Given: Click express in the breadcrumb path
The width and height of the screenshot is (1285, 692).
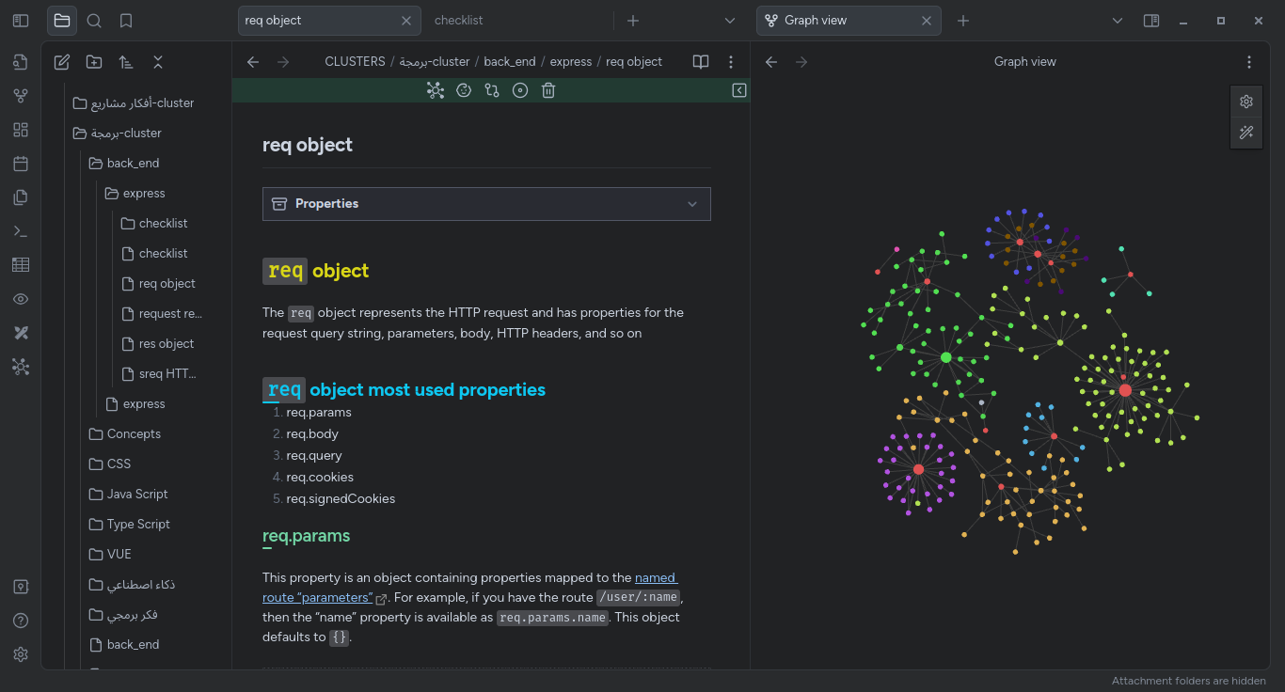Looking at the screenshot, I should pos(571,61).
